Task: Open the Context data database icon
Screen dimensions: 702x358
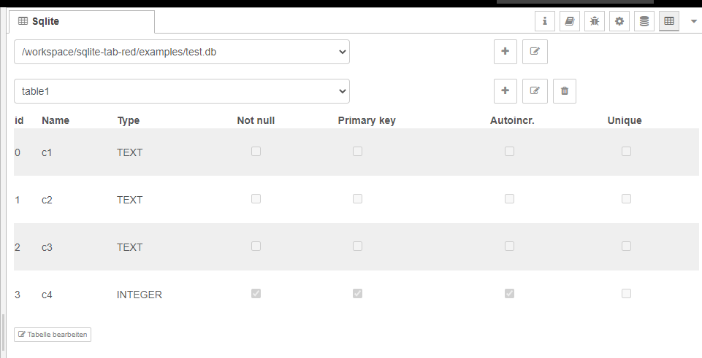Action: point(644,22)
